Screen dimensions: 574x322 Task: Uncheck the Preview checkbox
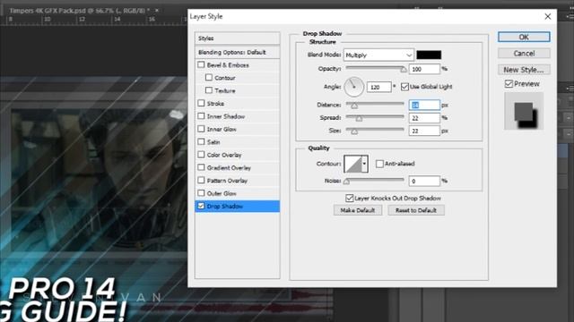tap(509, 83)
